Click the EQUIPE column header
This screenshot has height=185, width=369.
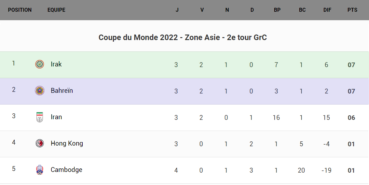(x=56, y=10)
